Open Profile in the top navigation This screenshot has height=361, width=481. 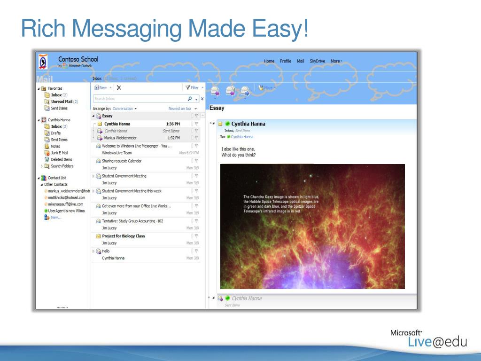point(286,61)
